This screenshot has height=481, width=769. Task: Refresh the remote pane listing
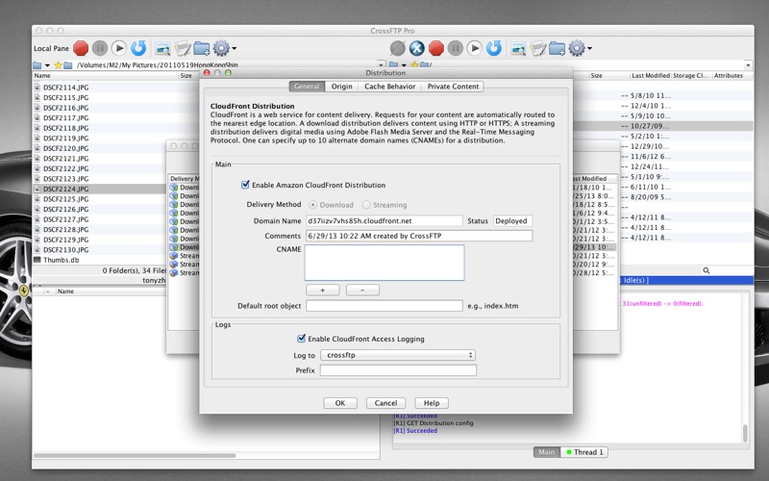[494, 48]
